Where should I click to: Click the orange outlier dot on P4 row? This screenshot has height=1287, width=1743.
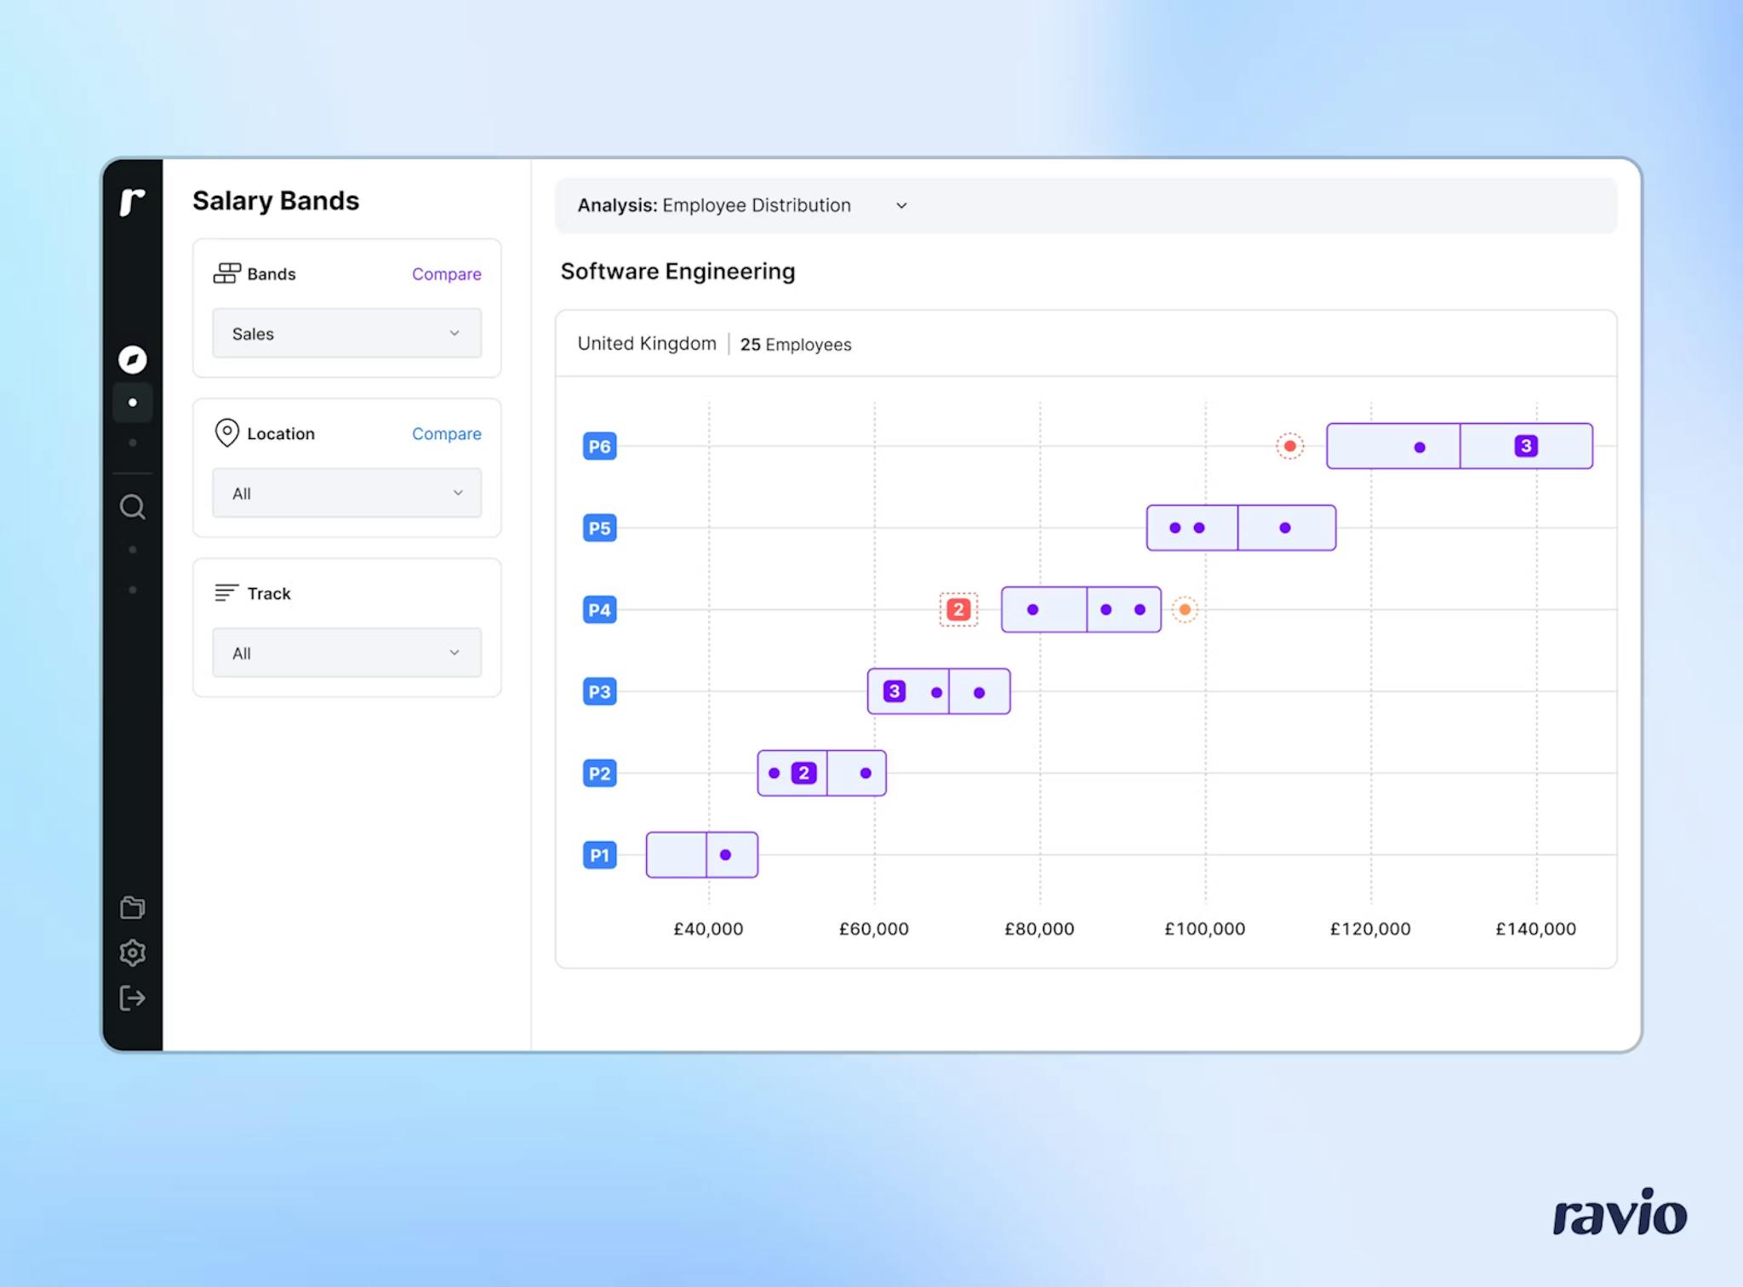[x=1185, y=609]
